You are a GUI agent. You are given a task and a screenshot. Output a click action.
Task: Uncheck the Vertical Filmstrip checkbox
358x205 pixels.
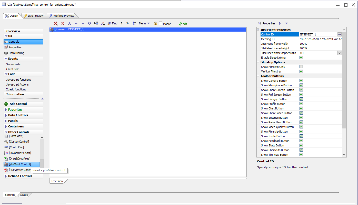click(x=301, y=71)
